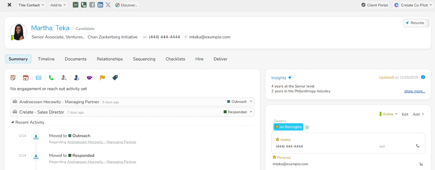The width and height of the screenshot is (435, 170).
Task: Click the add owner plus icon
Action: tap(307, 127)
